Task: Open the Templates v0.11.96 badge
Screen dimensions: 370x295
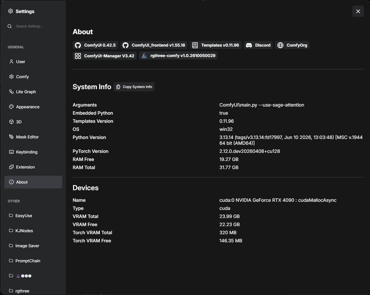Action: click(x=215, y=45)
